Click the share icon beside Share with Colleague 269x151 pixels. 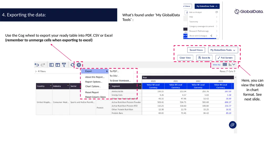211,36
